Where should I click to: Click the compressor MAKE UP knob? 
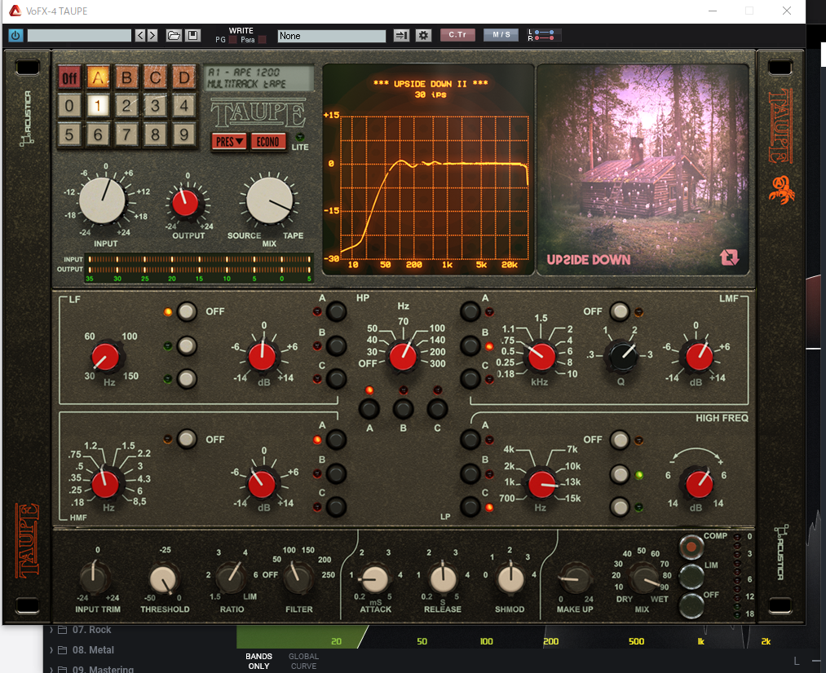[575, 578]
